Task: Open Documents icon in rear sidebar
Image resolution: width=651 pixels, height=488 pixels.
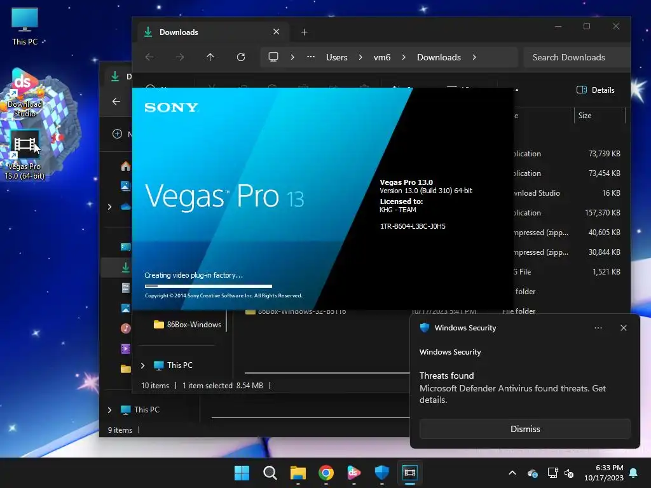Action: point(125,288)
